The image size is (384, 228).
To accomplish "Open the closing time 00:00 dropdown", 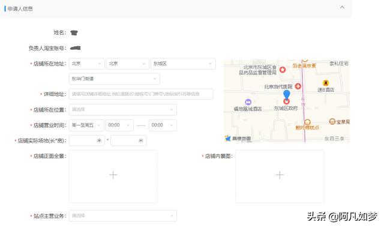I will pyautogui.click(x=163, y=125).
